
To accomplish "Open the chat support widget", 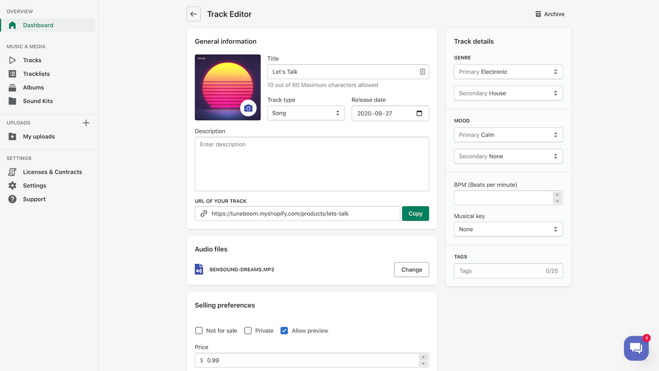I will click(x=636, y=348).
